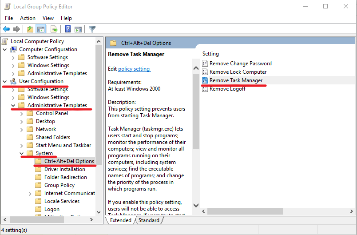The image size is (357, 235).
Task: Expand Network tree node
Action: pos(22,130)
